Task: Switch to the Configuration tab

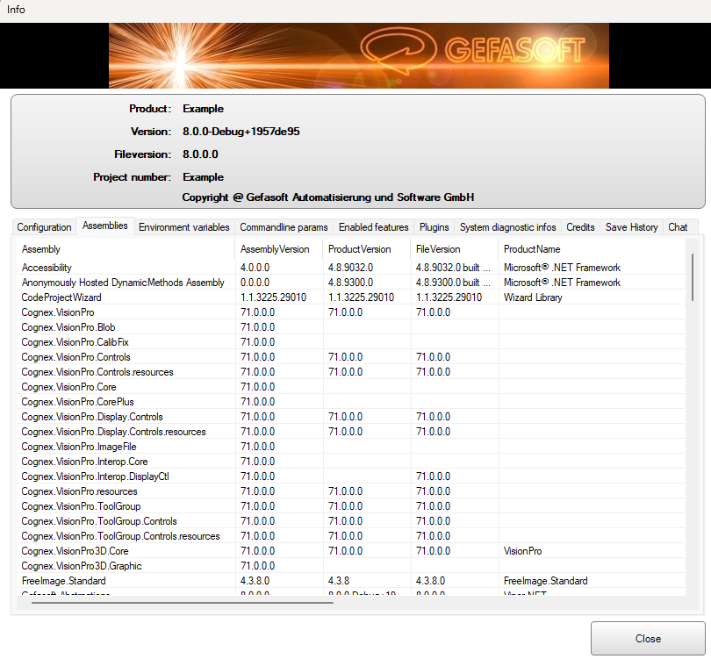Action: tap(44, 227)
